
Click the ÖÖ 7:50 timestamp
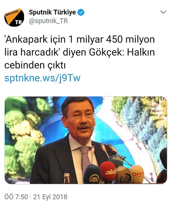16,197
